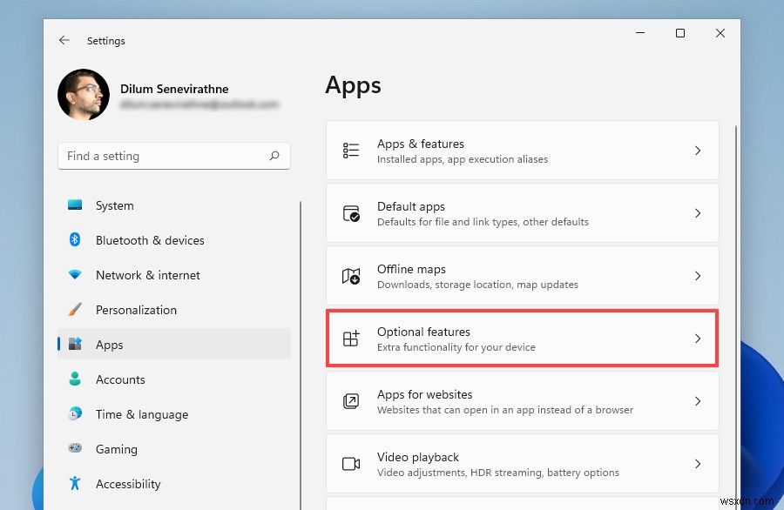Open Time & language via clock icon

[x=75, y=414]
